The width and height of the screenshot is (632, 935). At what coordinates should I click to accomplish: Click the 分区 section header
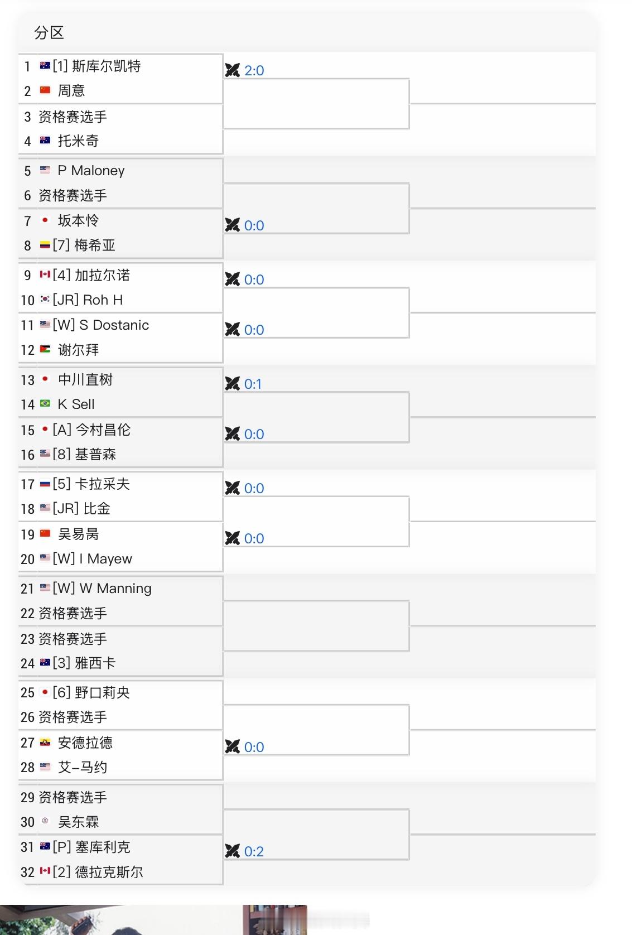[49, 33]
